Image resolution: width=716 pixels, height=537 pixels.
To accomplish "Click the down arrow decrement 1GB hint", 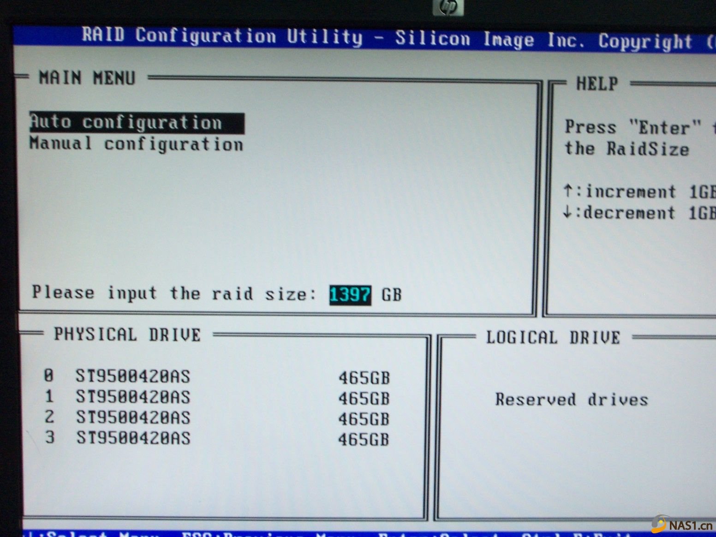I will pos(639,213).
